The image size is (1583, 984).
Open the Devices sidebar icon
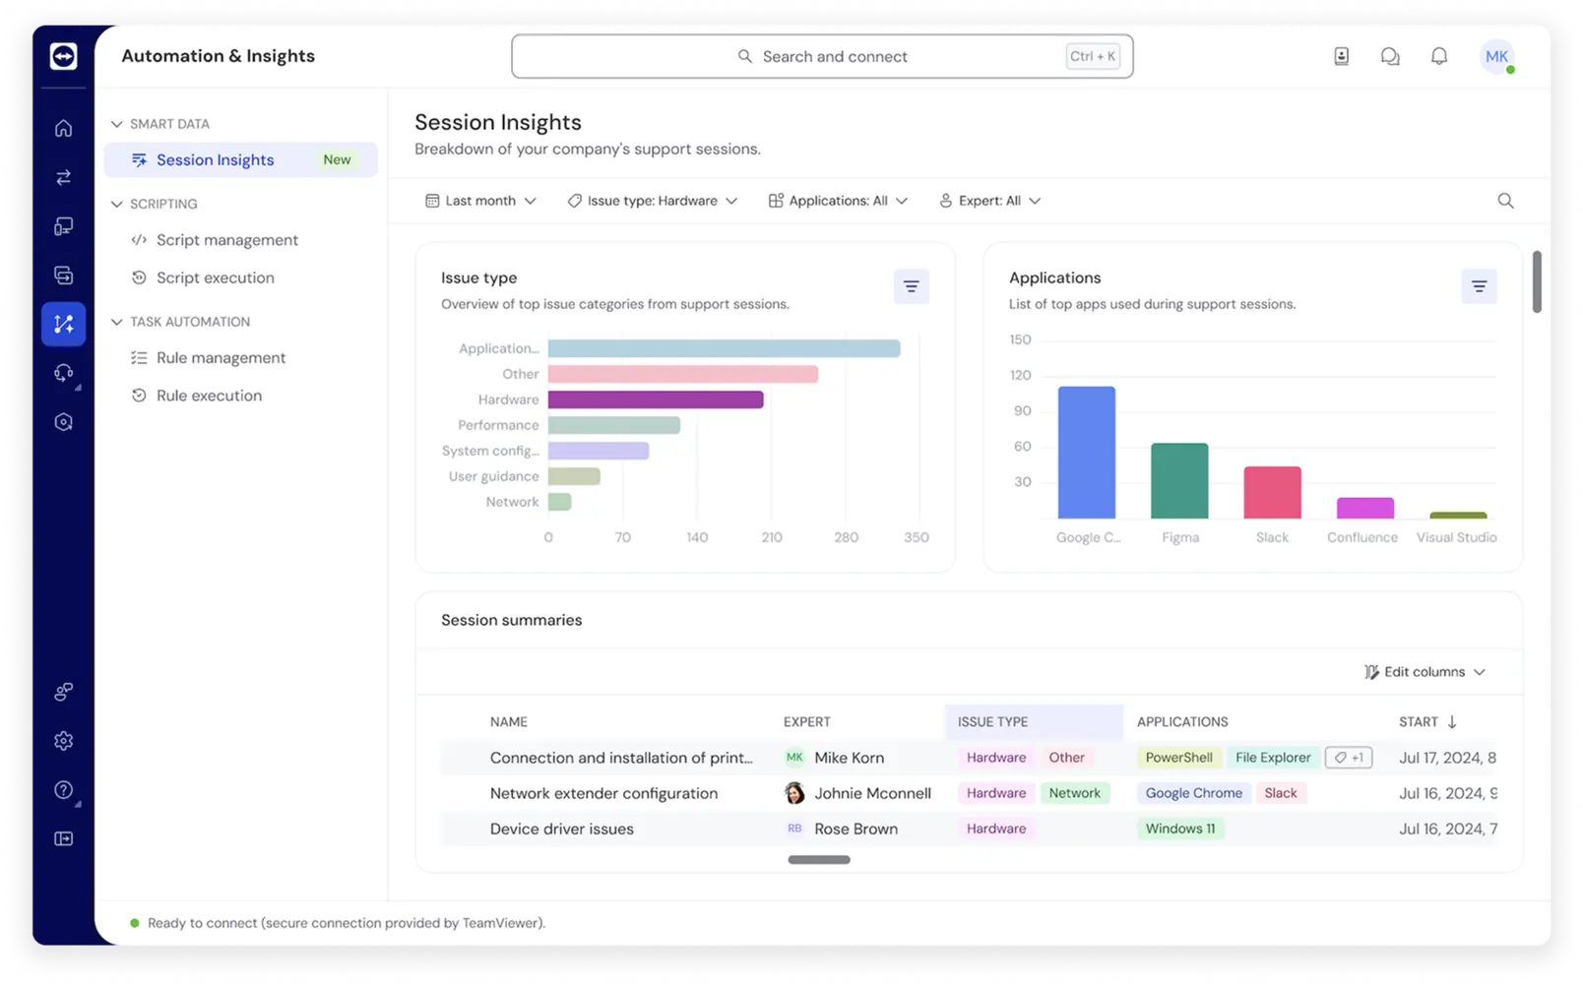(63, 226)
